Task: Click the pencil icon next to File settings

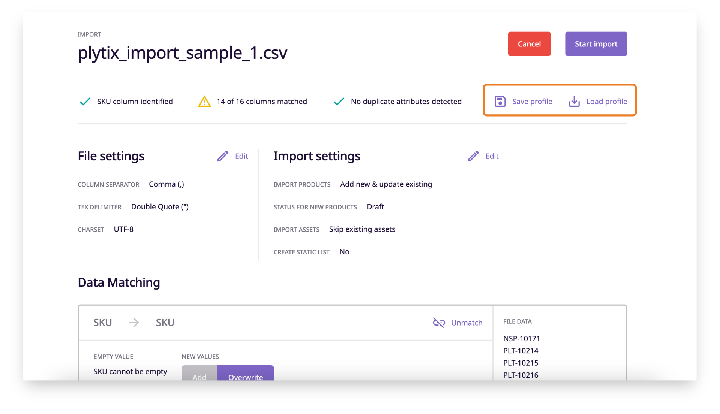Action: 223,156
